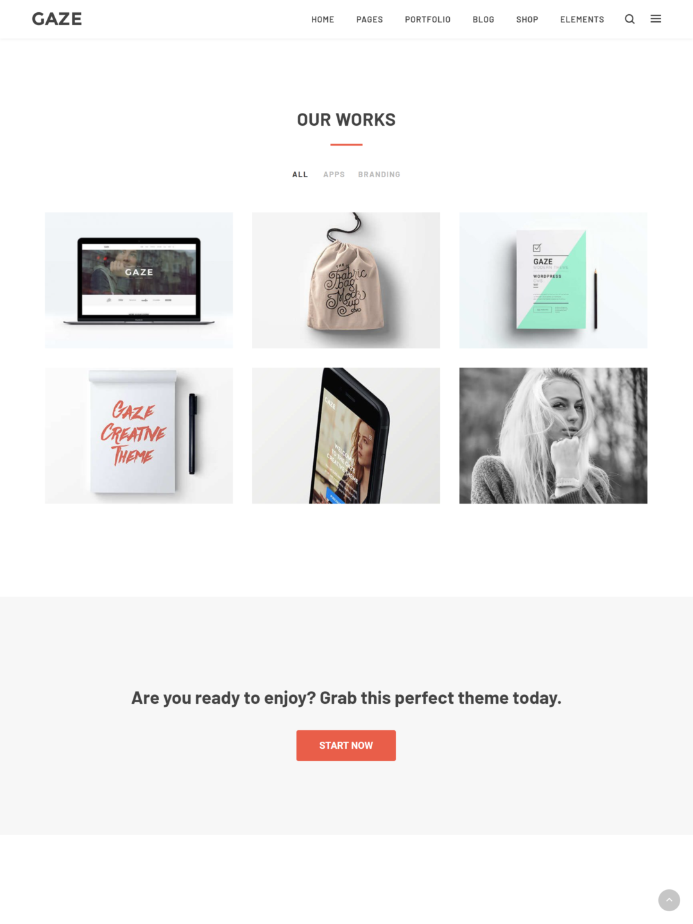Open the Gaze Creative Theme notepad thumbnail

point(139,436)
